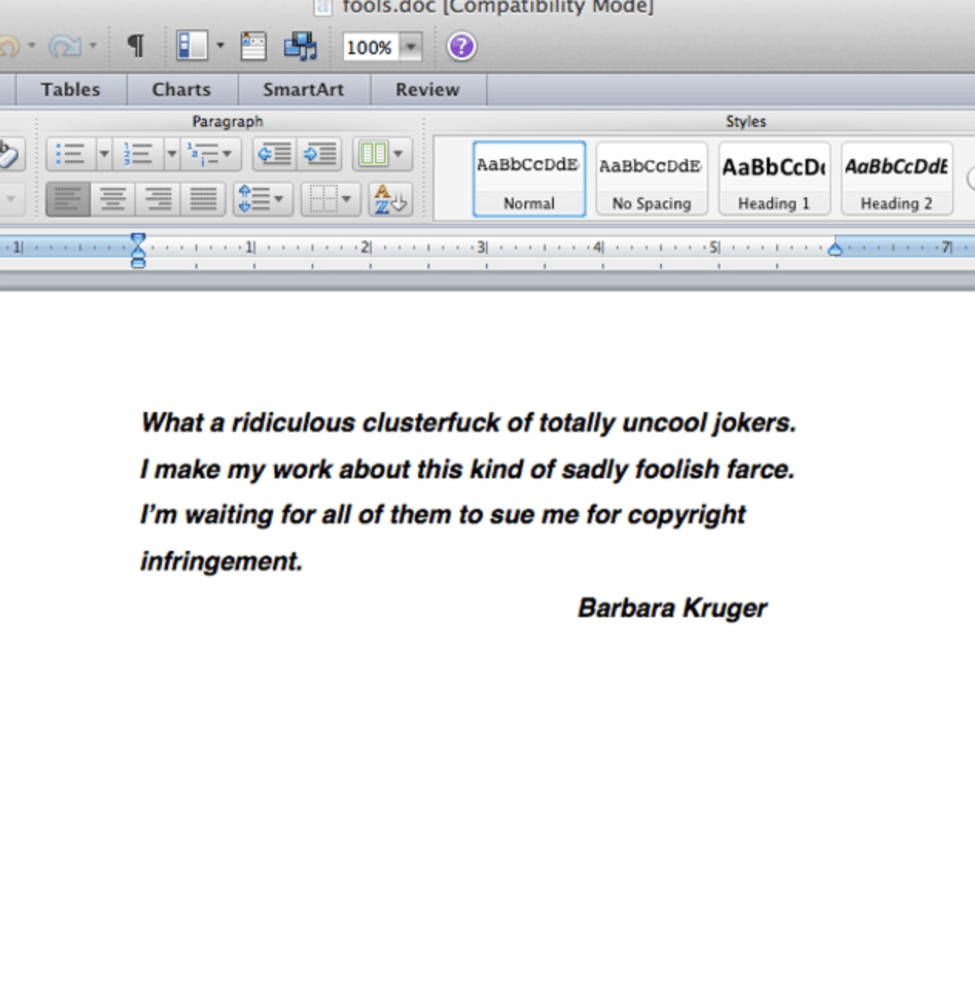Open numbering style dropdown arrow
This screenshot has height=989, width=975.
(x=172, y=154)
